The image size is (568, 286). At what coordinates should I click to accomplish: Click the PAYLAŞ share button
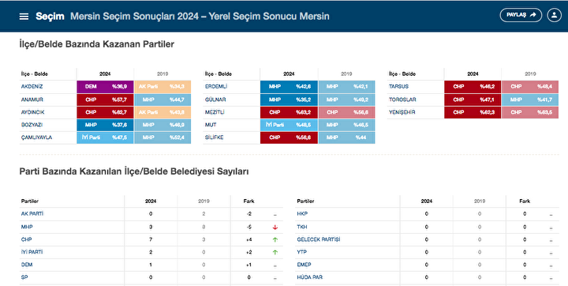tap(521, 15)
